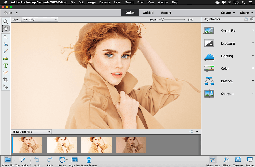Expand the Sharpen adjustment arrow
255x167 pixels.
point(253,93)
